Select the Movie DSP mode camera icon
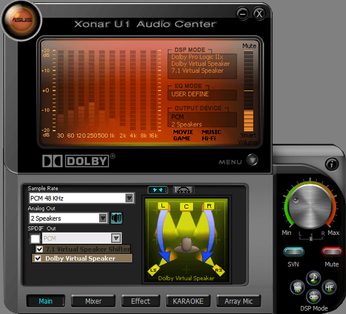The image size is (346, 314). (297, 287)
